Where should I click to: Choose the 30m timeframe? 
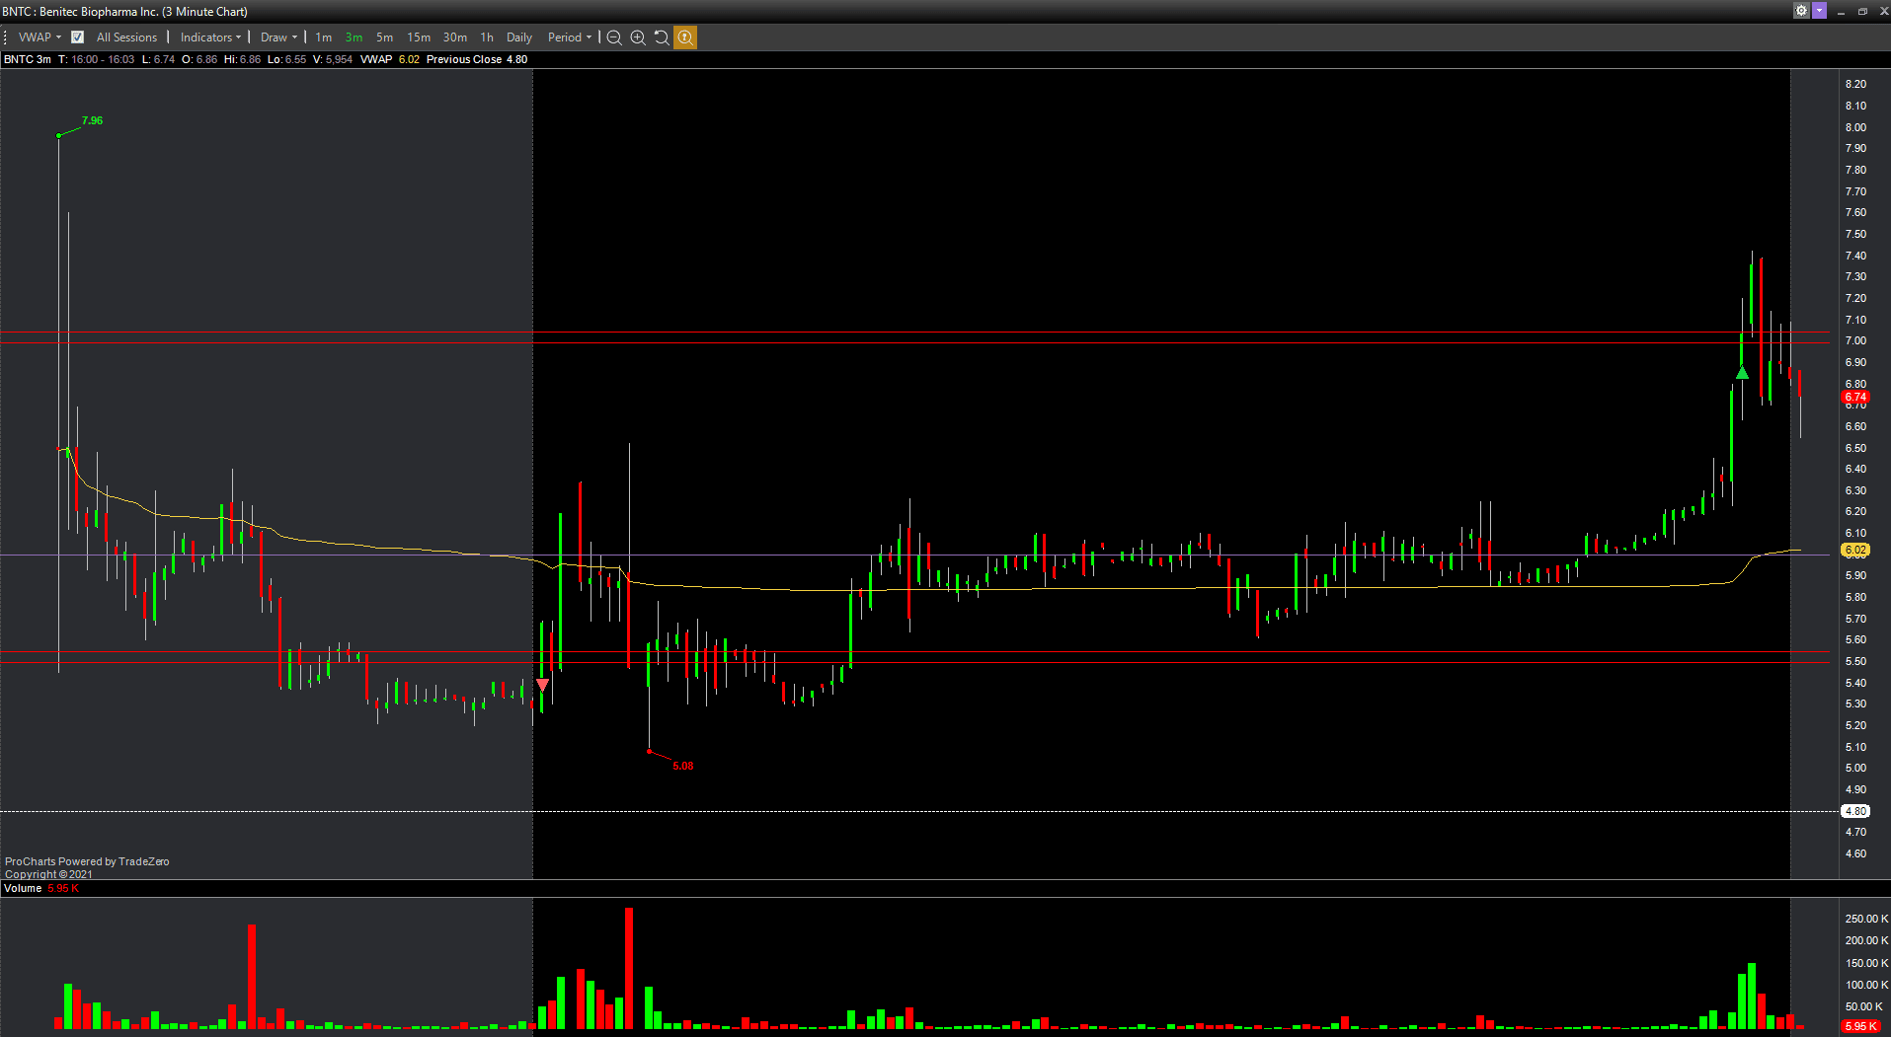455,37
